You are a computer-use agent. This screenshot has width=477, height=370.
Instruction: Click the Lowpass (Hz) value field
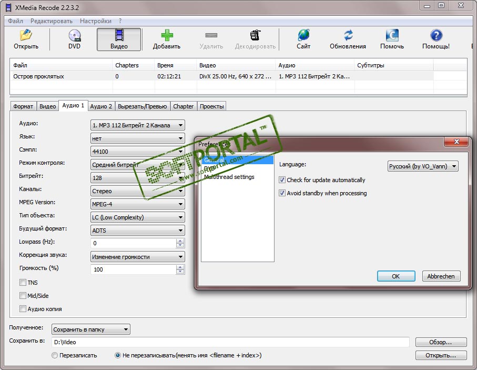[133, 243]
